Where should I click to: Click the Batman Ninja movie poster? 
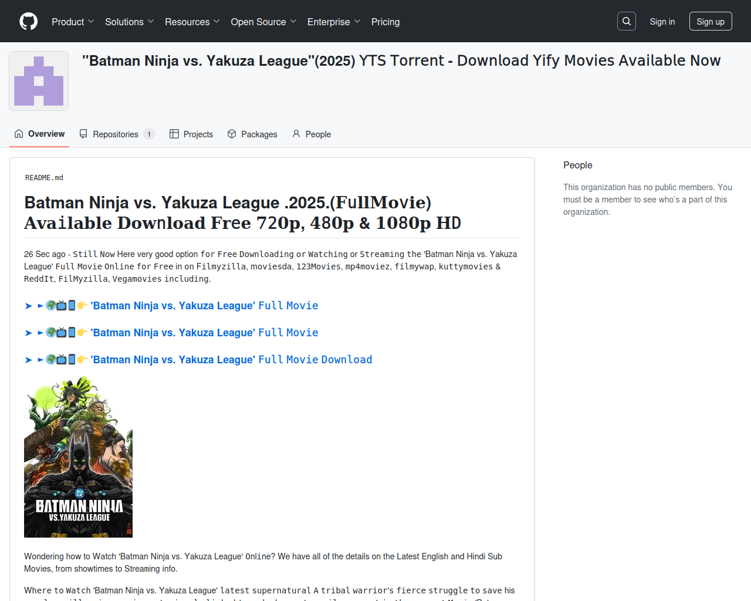pyautogui.click(x=78, y=457)
